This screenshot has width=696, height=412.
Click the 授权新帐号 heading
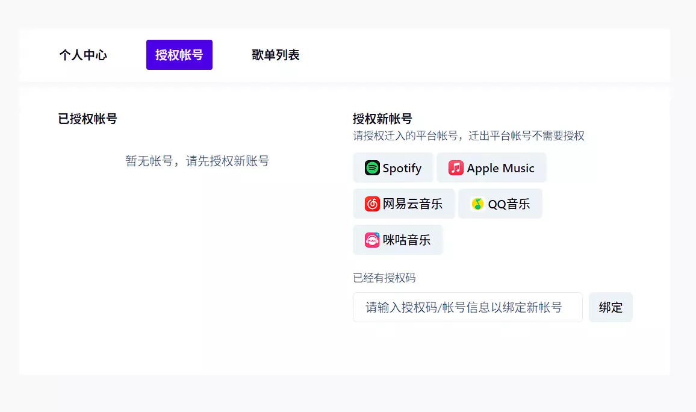pos(382,119)
